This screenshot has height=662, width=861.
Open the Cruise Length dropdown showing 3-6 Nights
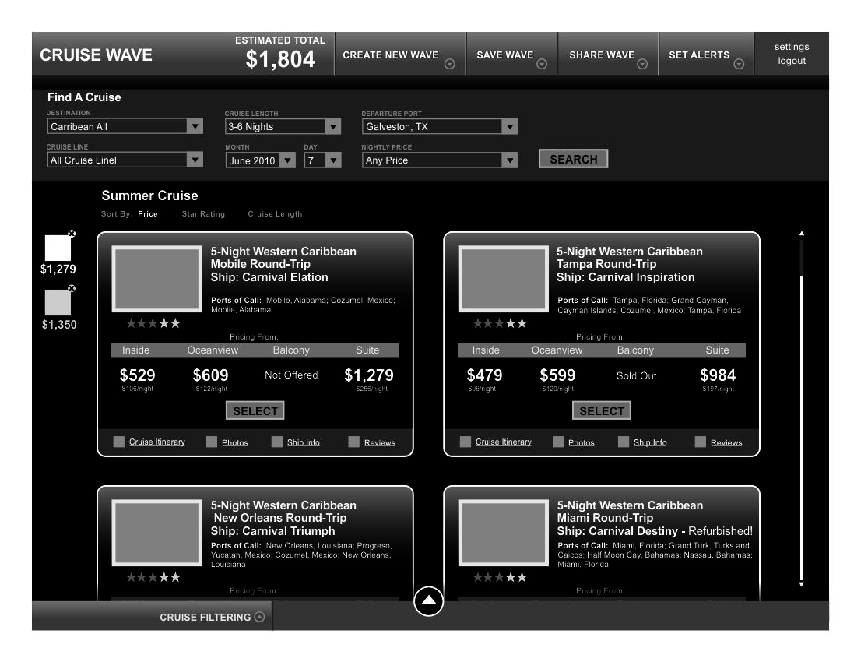283,126
